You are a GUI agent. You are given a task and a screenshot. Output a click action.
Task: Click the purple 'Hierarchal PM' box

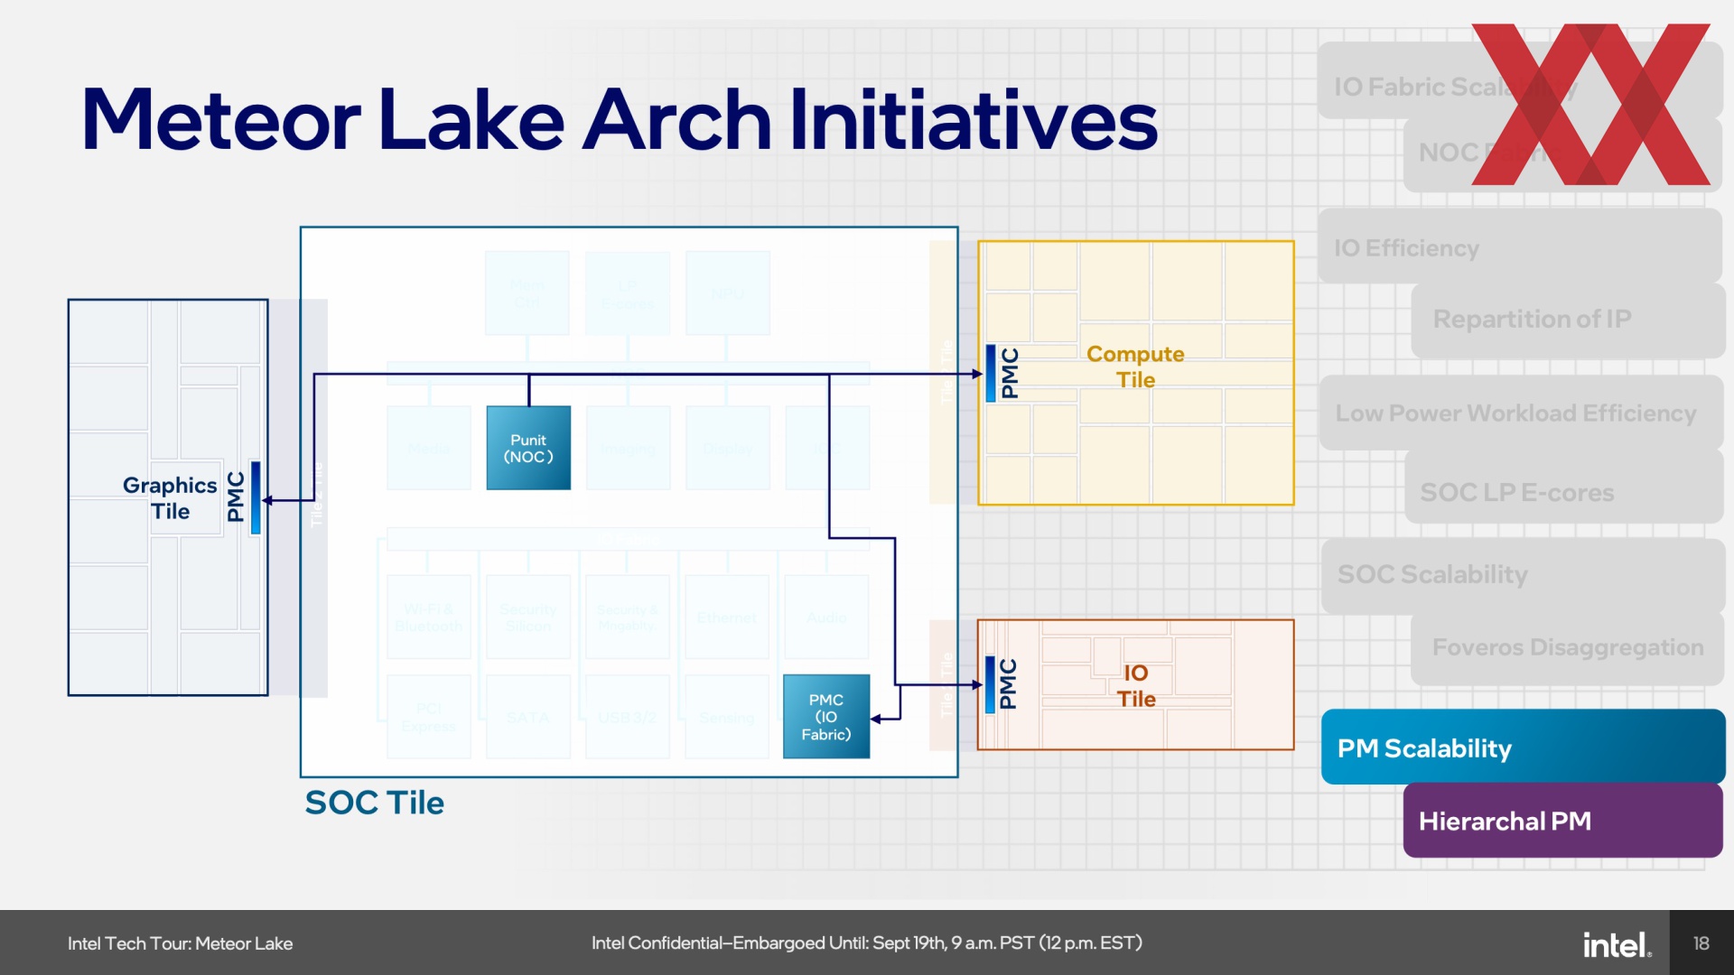1563,821
